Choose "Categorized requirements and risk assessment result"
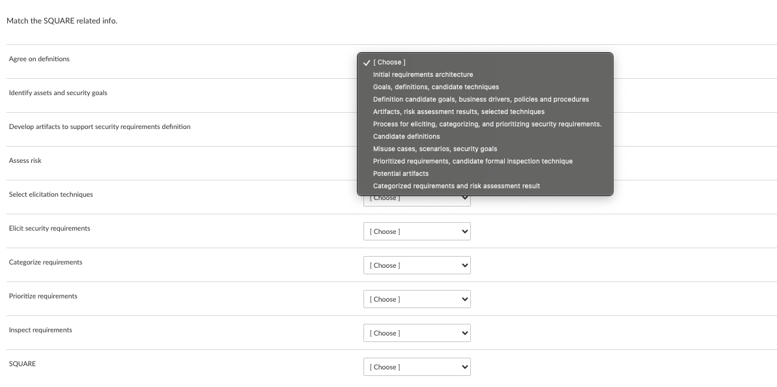Screen dimensions: 777x387 tap(457, 186)
